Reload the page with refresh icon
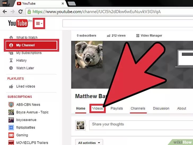Image resolution: width=193 pixels, height=145 pixels. [x=20, y=11]
